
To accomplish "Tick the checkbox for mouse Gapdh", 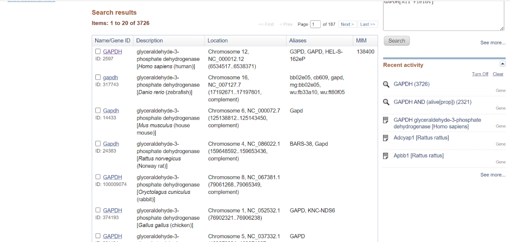I will coord(98,110).
